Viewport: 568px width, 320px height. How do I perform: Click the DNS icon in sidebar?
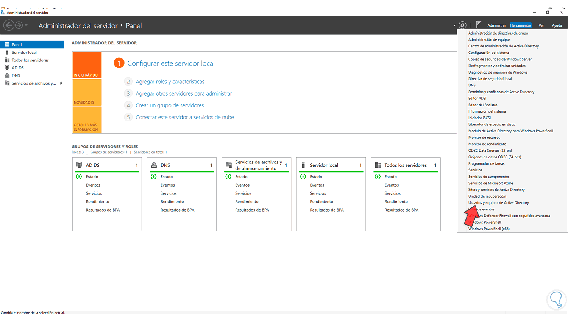click(7, 75)
